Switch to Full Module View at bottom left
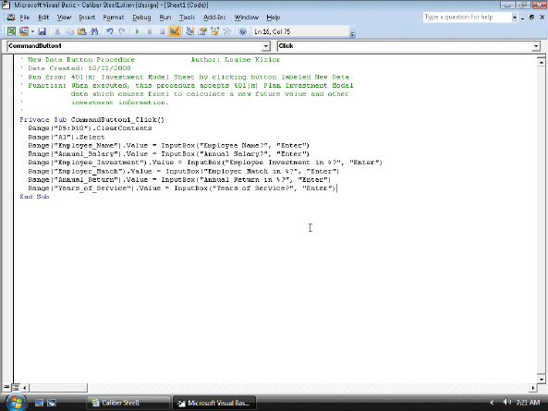This screenshot has height=411, width=548. [16, 387]
